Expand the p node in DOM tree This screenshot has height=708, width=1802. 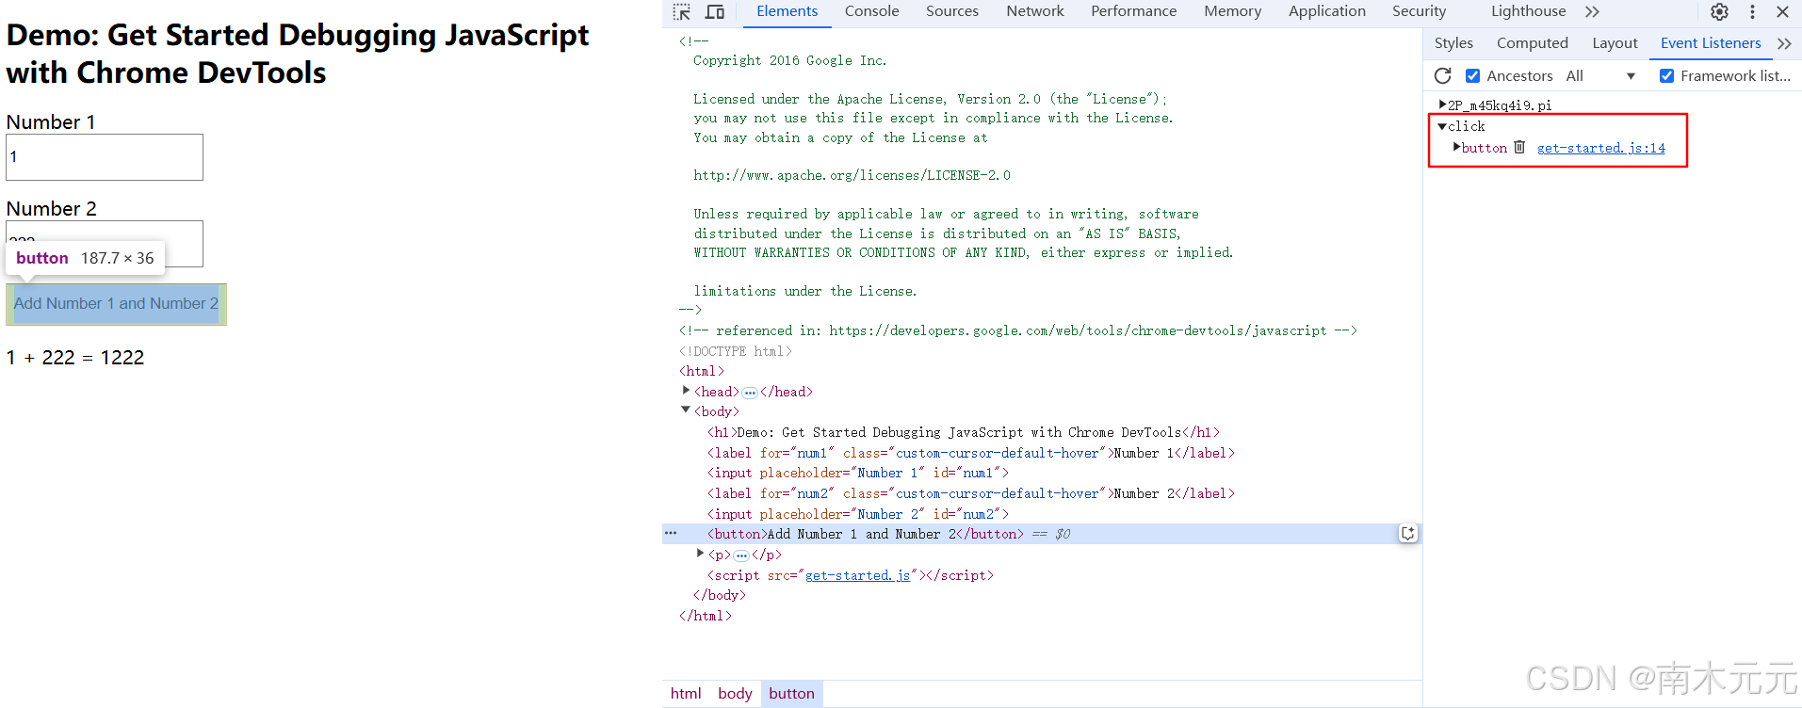tap(700, 553)
